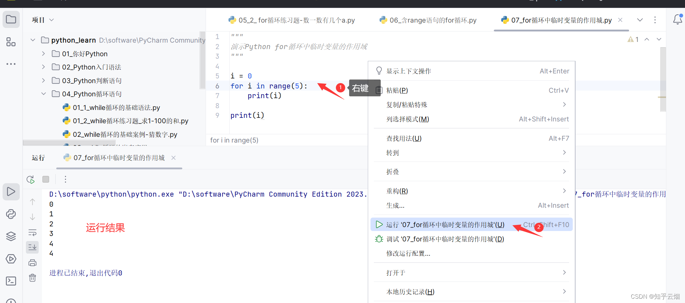Show the hidden editor tabs list
The width and height of the screenshot is (685, 303).
click(640, 20)
